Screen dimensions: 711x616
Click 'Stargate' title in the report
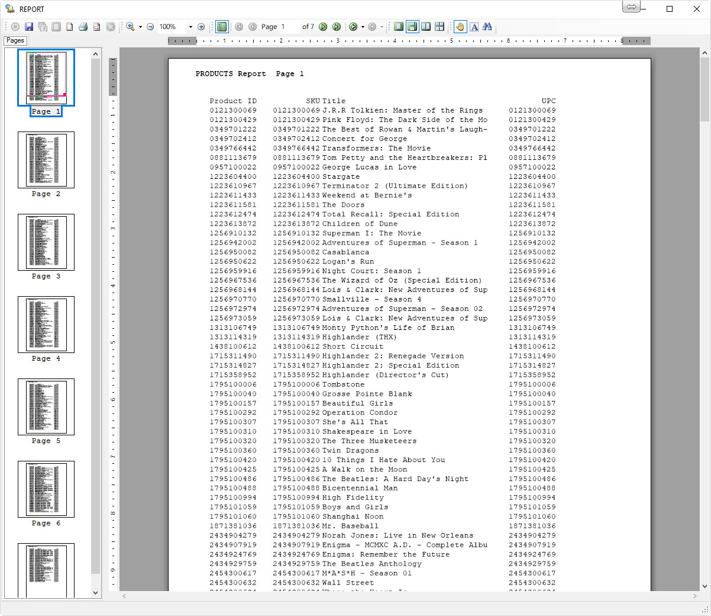tap(341, 177)
